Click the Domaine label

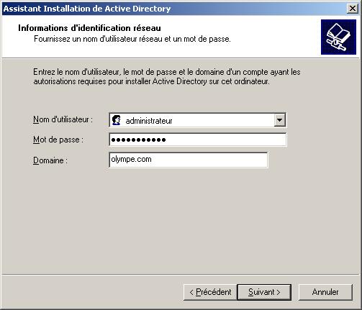click(50, 160)
